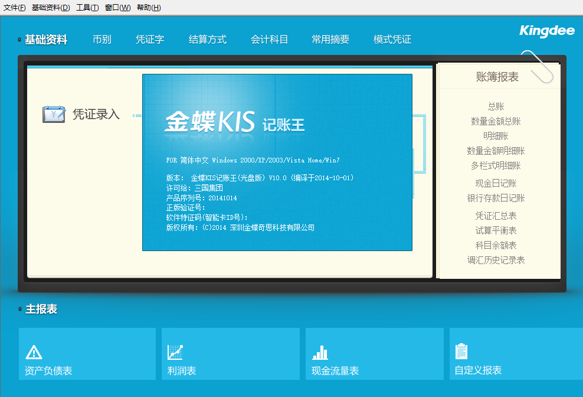583x397 pixels.
Task: Open 结算方式 in the top bar
Action: (x=208, y=39)
